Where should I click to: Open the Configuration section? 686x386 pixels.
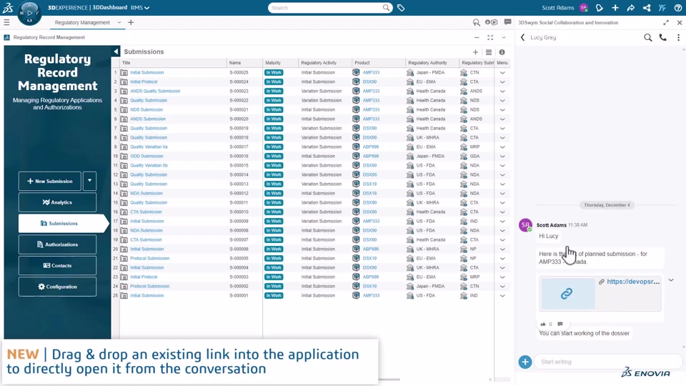57,287
